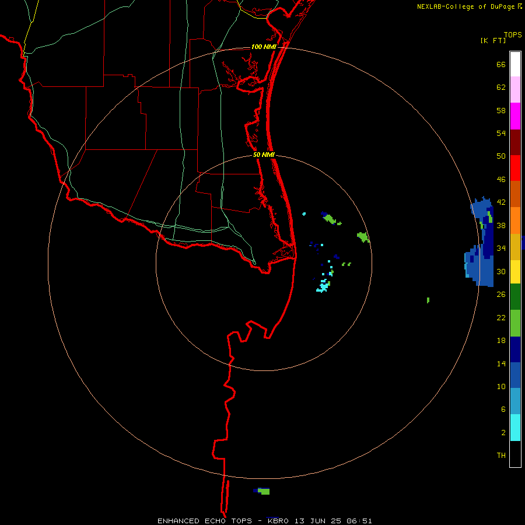Click the 100 NMI range ring label
The image size is (525, 525).
(264, 47)
